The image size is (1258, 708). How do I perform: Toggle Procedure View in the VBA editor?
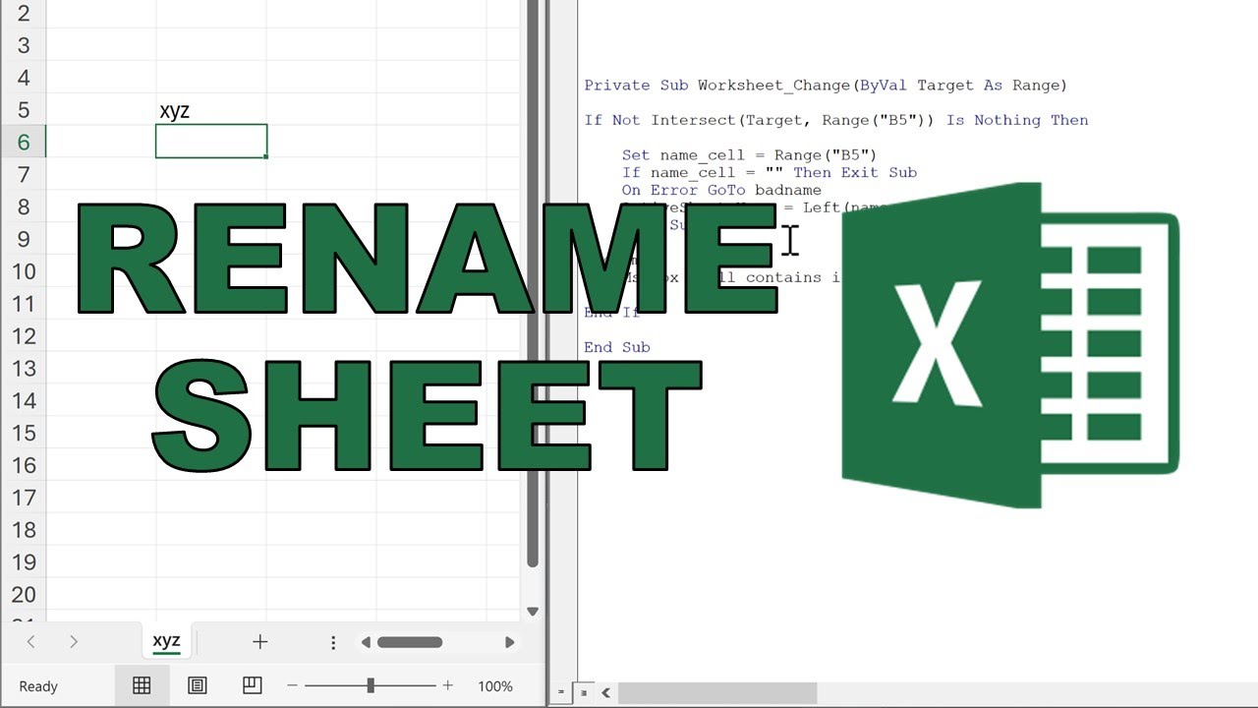pyautogui.click(x=561, y=692)
